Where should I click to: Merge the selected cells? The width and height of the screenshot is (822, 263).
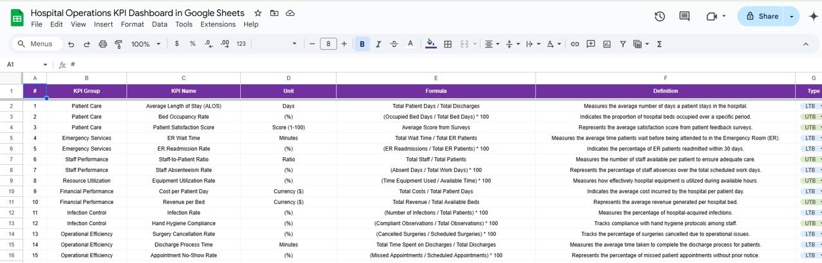pos(464,44)
